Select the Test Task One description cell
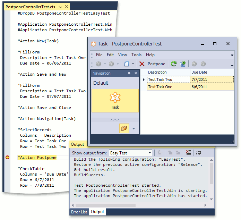This screenshot has height=220, width=241. tap(169, 87)
